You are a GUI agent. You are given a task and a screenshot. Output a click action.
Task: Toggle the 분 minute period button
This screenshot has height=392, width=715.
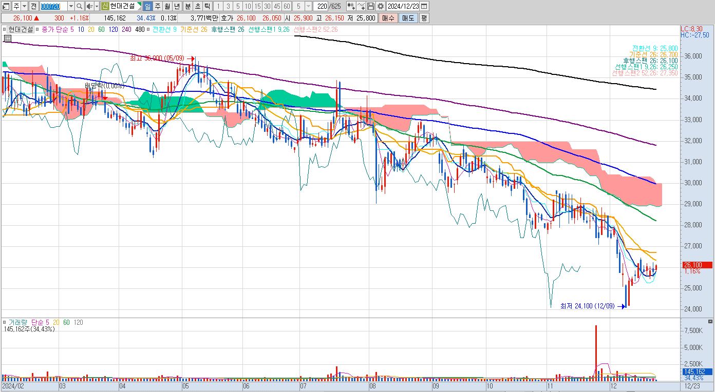(187, 6)
